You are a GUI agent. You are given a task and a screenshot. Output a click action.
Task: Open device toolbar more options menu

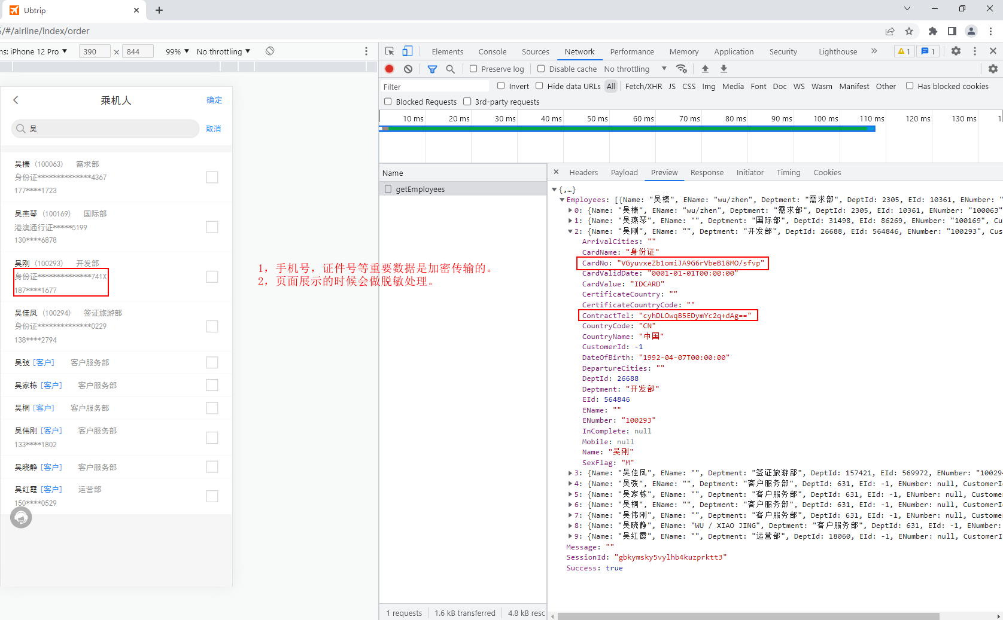(366, 51)
